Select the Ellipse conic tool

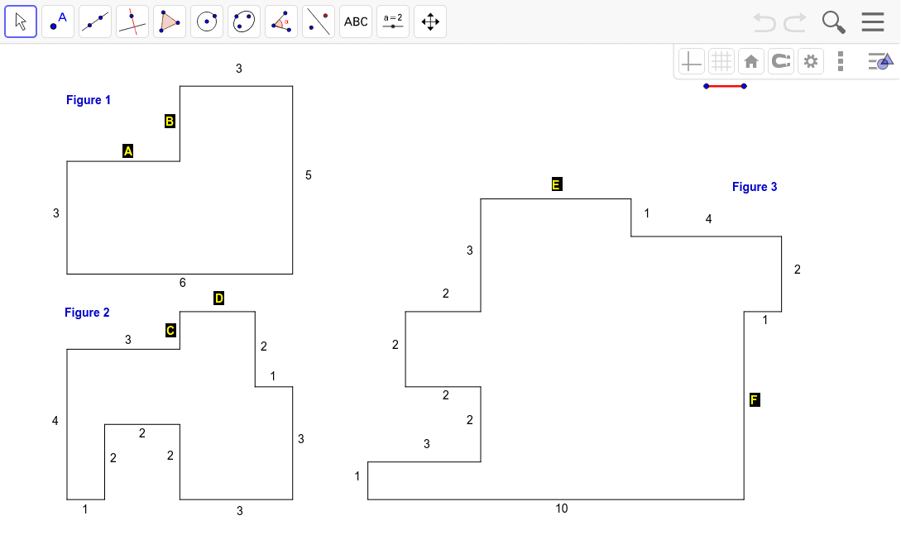(x=244, y=21)
